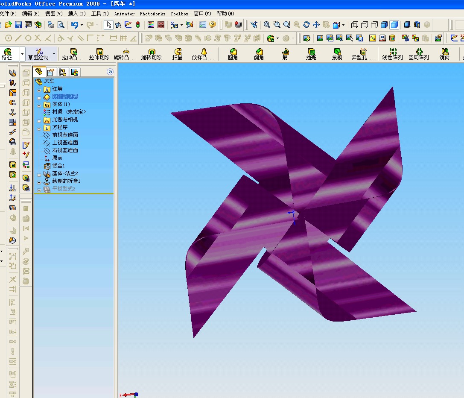Open the 插入(I) menu
This screenshot has height=398, width=464.
click(77, 14)
